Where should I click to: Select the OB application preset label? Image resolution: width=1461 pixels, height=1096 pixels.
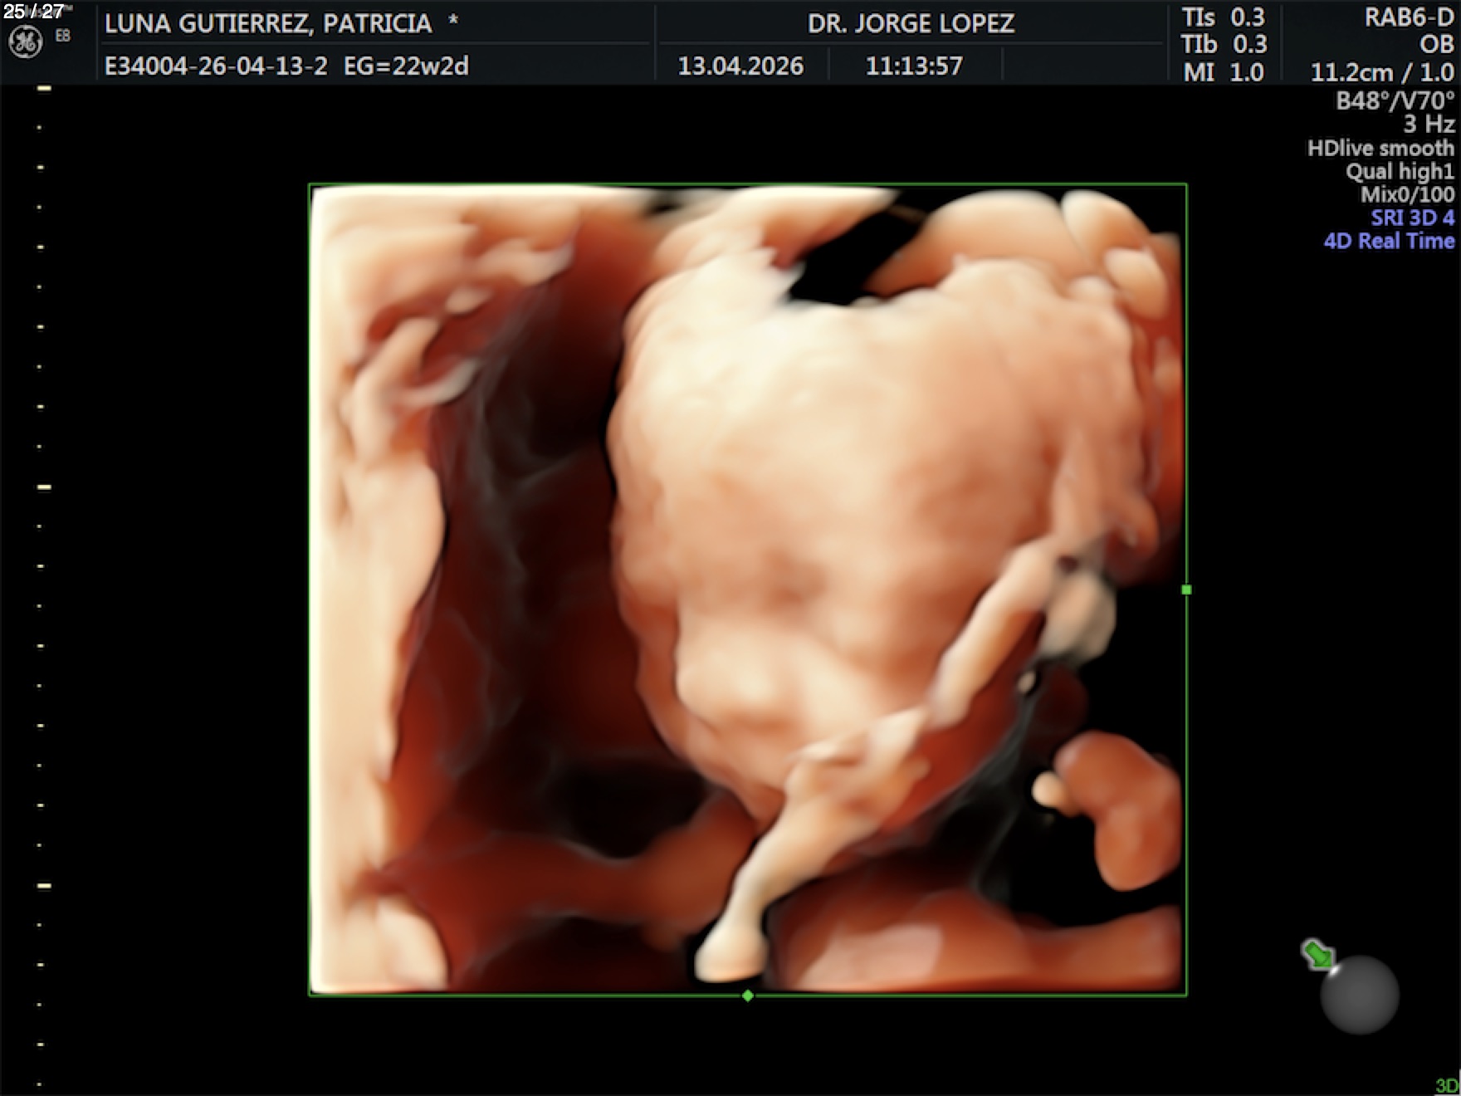click(x=1436, y=44)
